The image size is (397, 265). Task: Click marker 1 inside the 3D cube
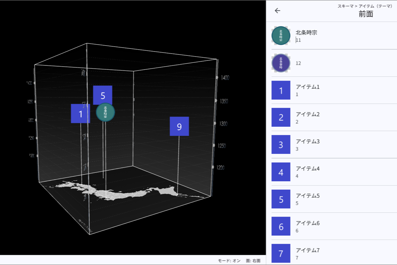pyautogui.click(x=80, y=114)
